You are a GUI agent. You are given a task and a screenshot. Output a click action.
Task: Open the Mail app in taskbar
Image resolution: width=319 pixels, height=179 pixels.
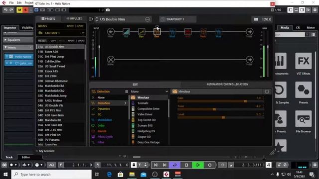[x=144, y=175]
